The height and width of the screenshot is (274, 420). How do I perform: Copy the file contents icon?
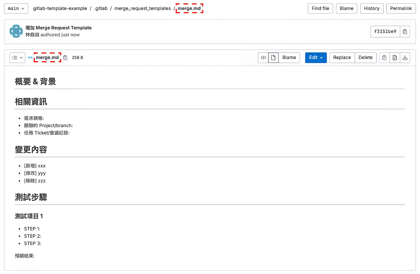pyautogui.click(x=385, y=57)
